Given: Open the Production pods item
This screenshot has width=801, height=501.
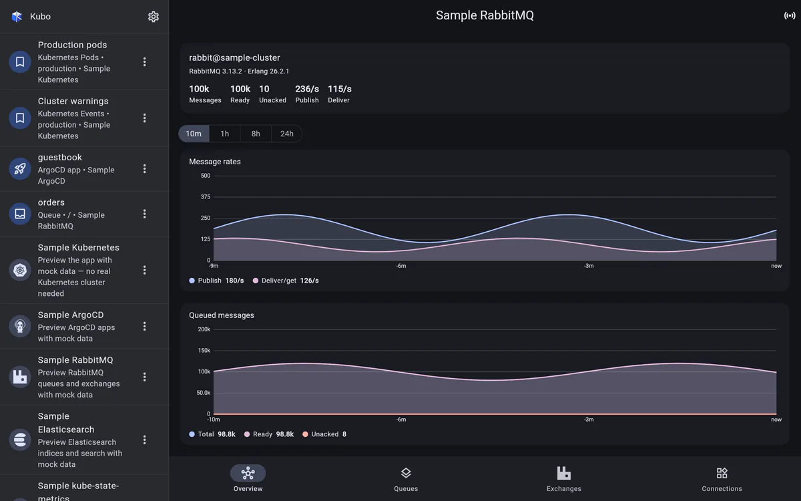Looking at the screenshot, I should pyautogui.click(x=84, y=61).
